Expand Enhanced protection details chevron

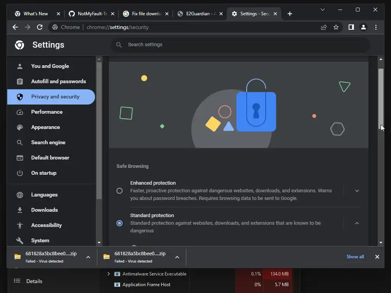pos(357,191)
